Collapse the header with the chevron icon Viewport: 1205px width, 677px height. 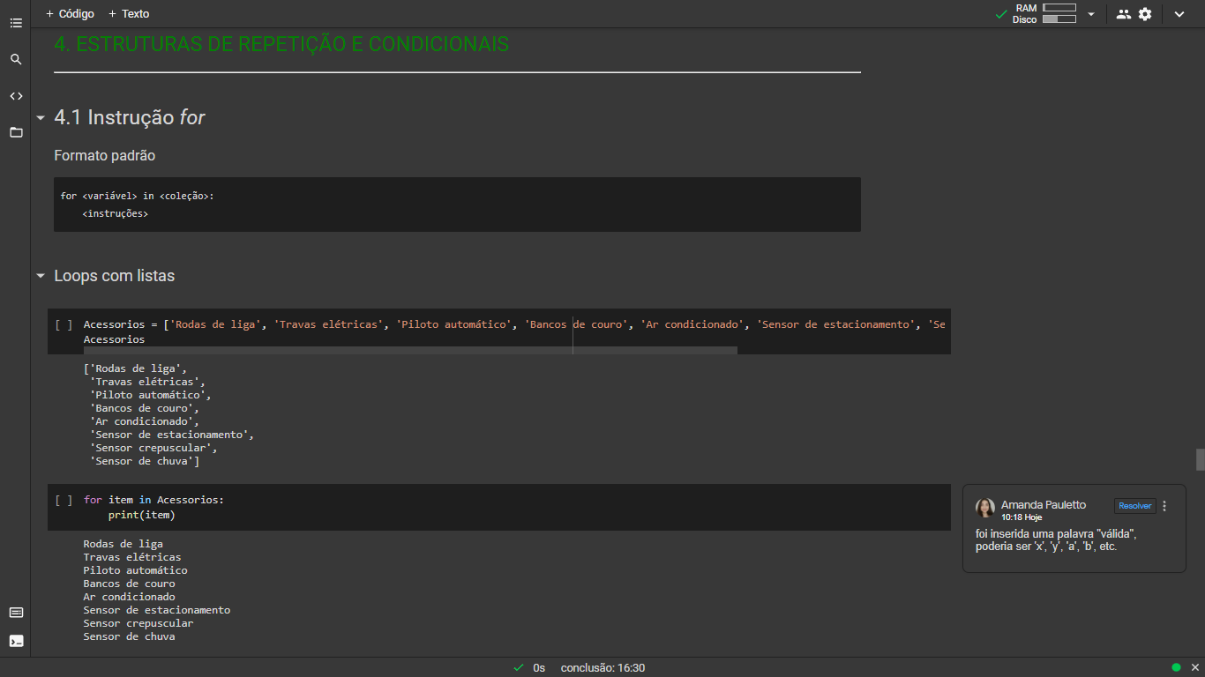click(x=1179, y=14)
